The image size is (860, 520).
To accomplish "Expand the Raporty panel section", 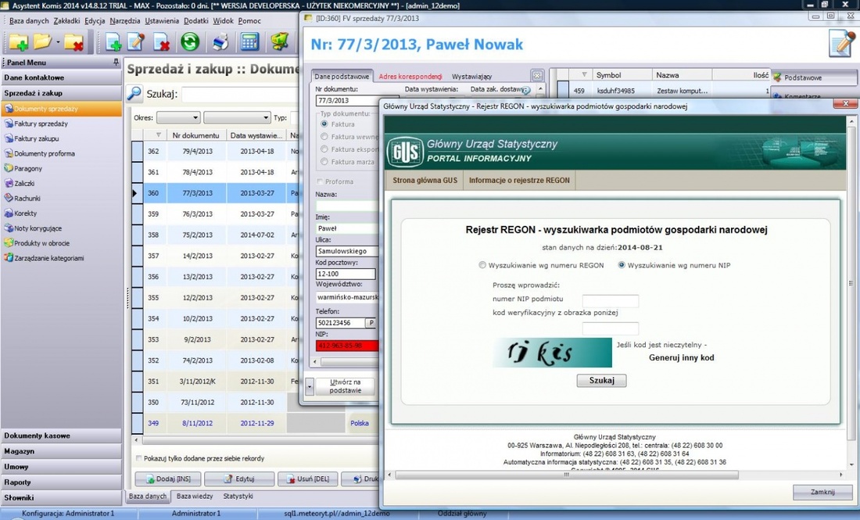I will pyautogui.click(x=61, y=482).
